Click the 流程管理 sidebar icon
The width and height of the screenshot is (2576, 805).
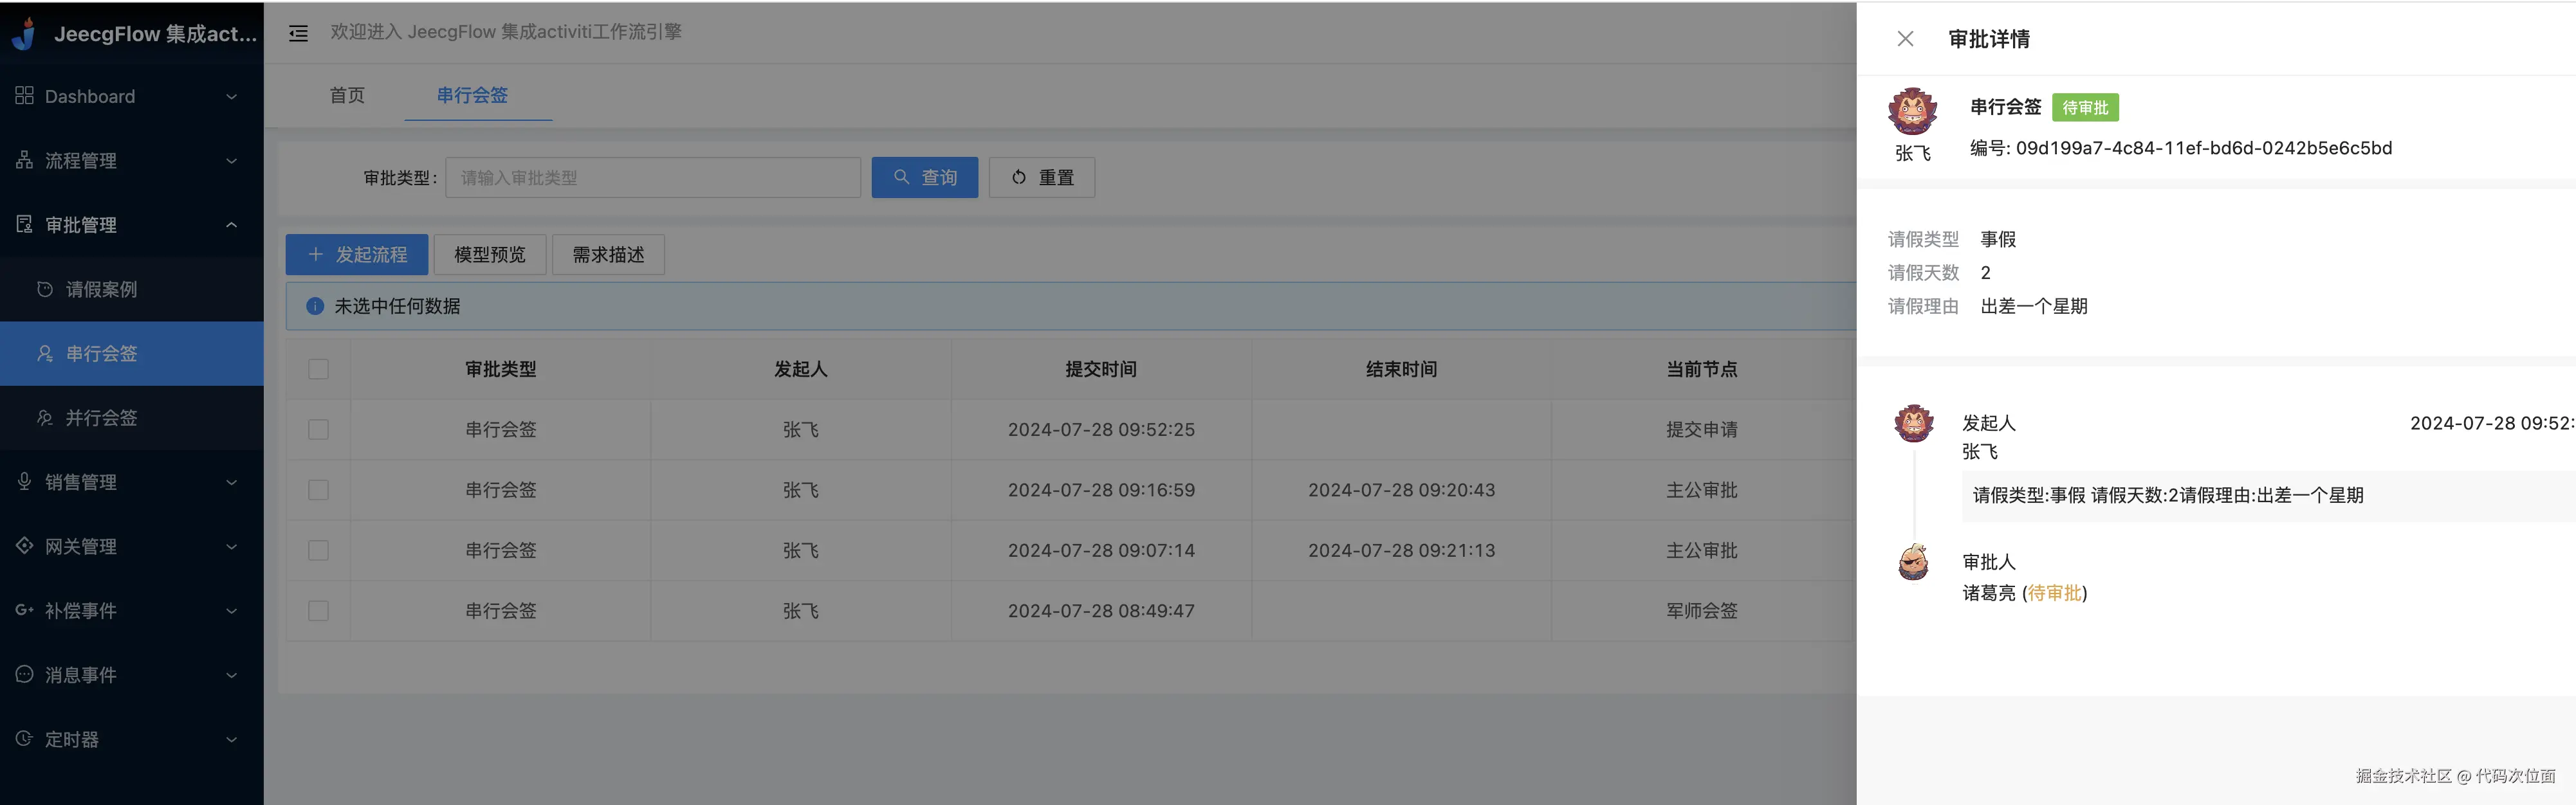[x=25, y=160]
